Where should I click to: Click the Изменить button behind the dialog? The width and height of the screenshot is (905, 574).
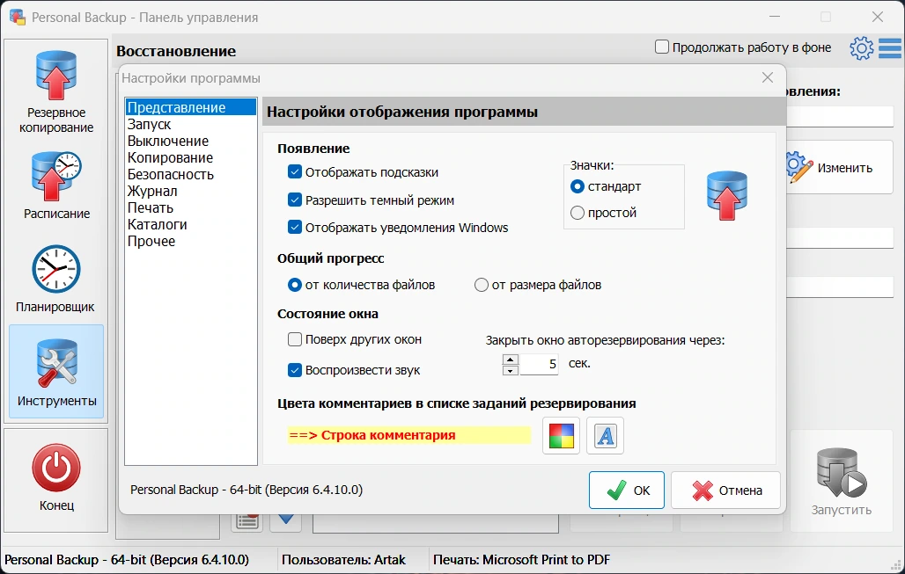(839, 168)
